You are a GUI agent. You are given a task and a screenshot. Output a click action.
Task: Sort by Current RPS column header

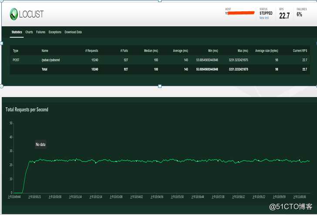(299, 50)
